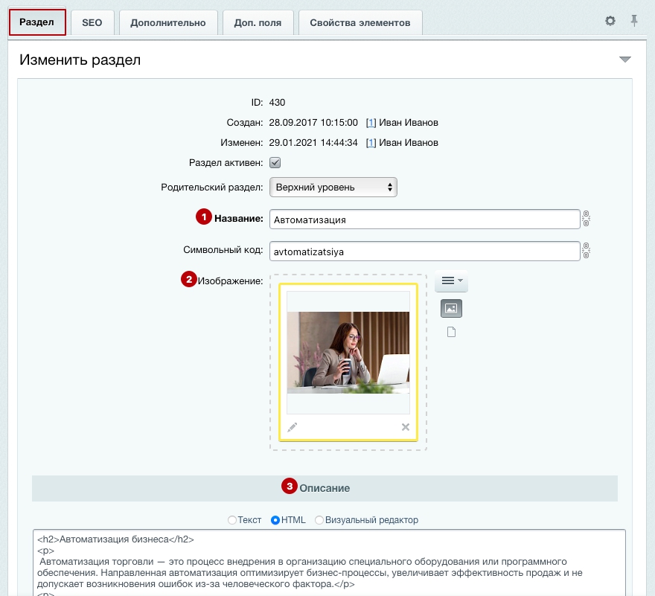Open user link [1] in Изменен row
655x596 pixels.
point(371,143)
